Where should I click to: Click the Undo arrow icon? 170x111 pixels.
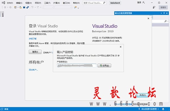[x=32, y=7]
